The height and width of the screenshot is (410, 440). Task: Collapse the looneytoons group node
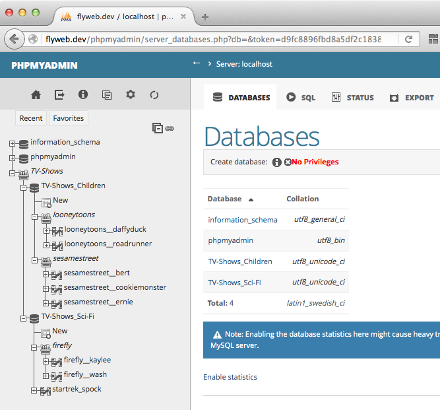[x=34, y=217]
